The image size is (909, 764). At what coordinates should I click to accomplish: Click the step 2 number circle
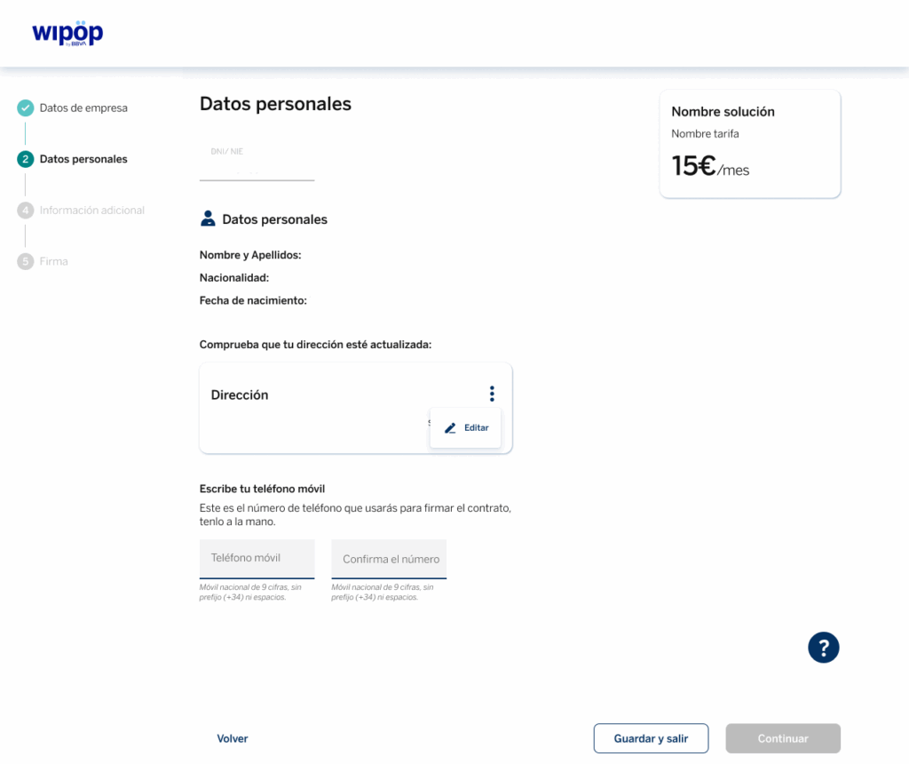(x=26, y=160)
